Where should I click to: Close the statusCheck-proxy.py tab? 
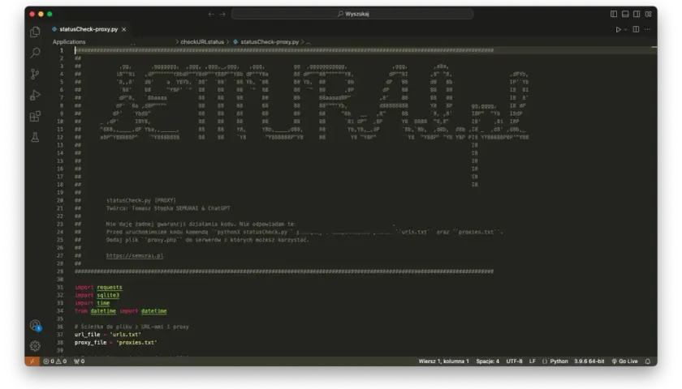[124, 29]
